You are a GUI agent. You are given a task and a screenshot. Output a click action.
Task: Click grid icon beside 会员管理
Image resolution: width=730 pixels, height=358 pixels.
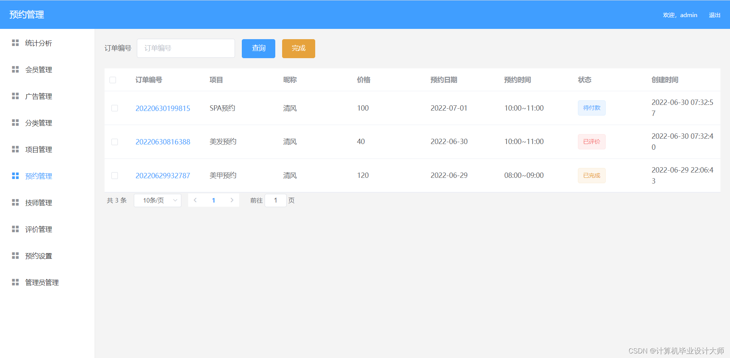(15, 70)
